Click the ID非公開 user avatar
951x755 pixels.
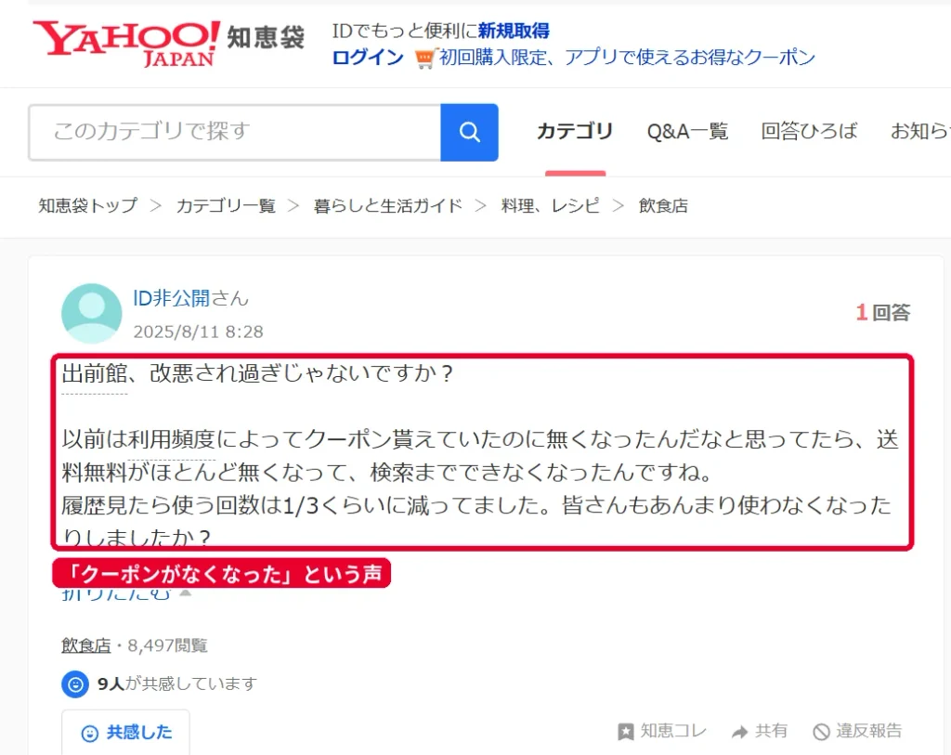click(92, 314)
